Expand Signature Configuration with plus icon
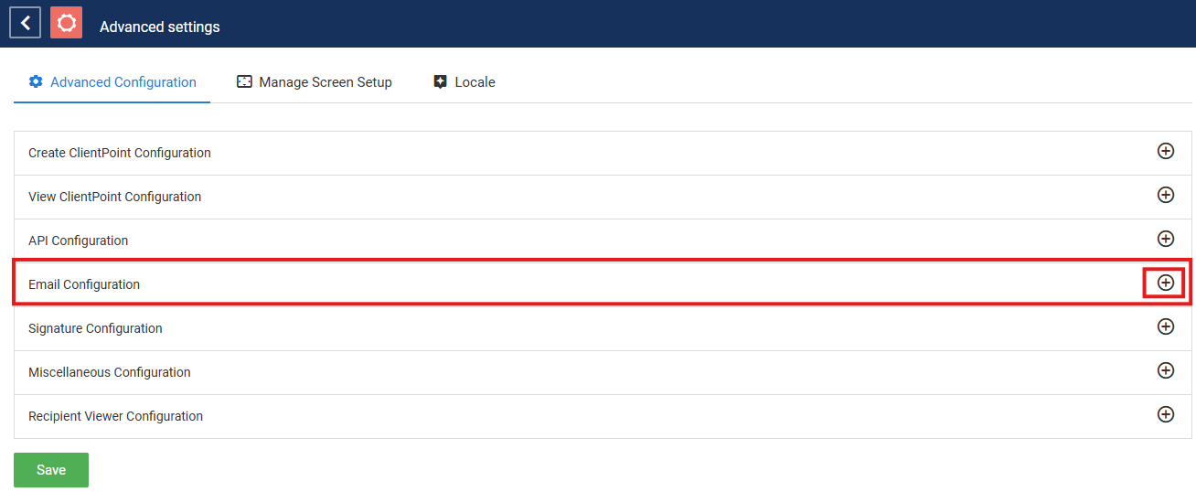Screen dimensions: 1196x492 point(1166,326)
